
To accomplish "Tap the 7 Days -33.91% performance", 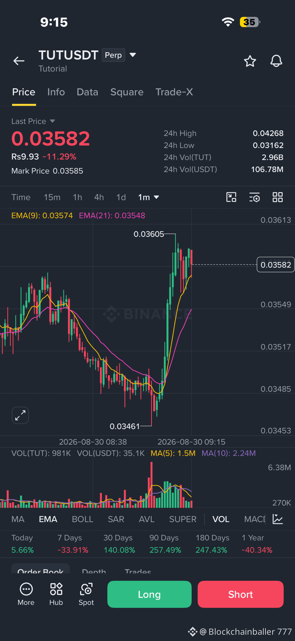I will 73,544.
